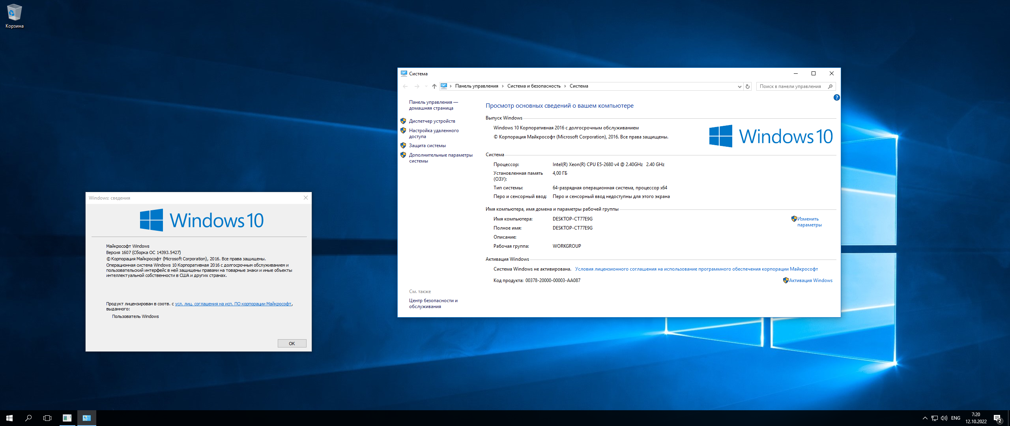Click the Forward arrow in Система window
Screen dimensions: 1010x426
point(417,86)
